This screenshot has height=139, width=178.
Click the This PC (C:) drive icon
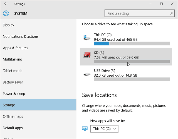pyautogui.click(x=87, y=38)
